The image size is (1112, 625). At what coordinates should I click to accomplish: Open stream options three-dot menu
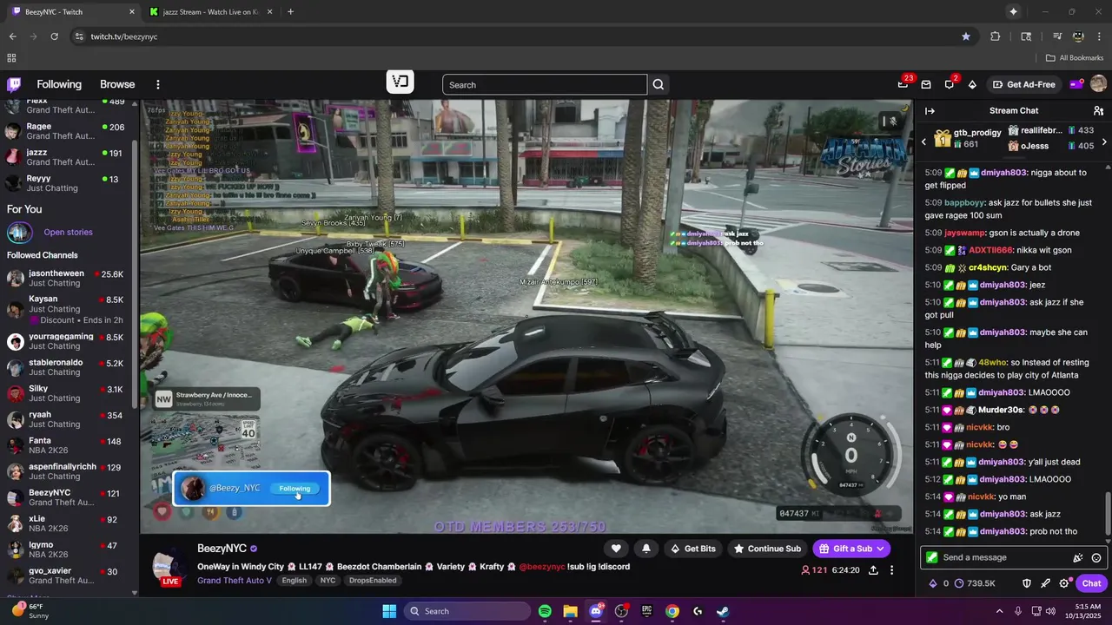891,570
